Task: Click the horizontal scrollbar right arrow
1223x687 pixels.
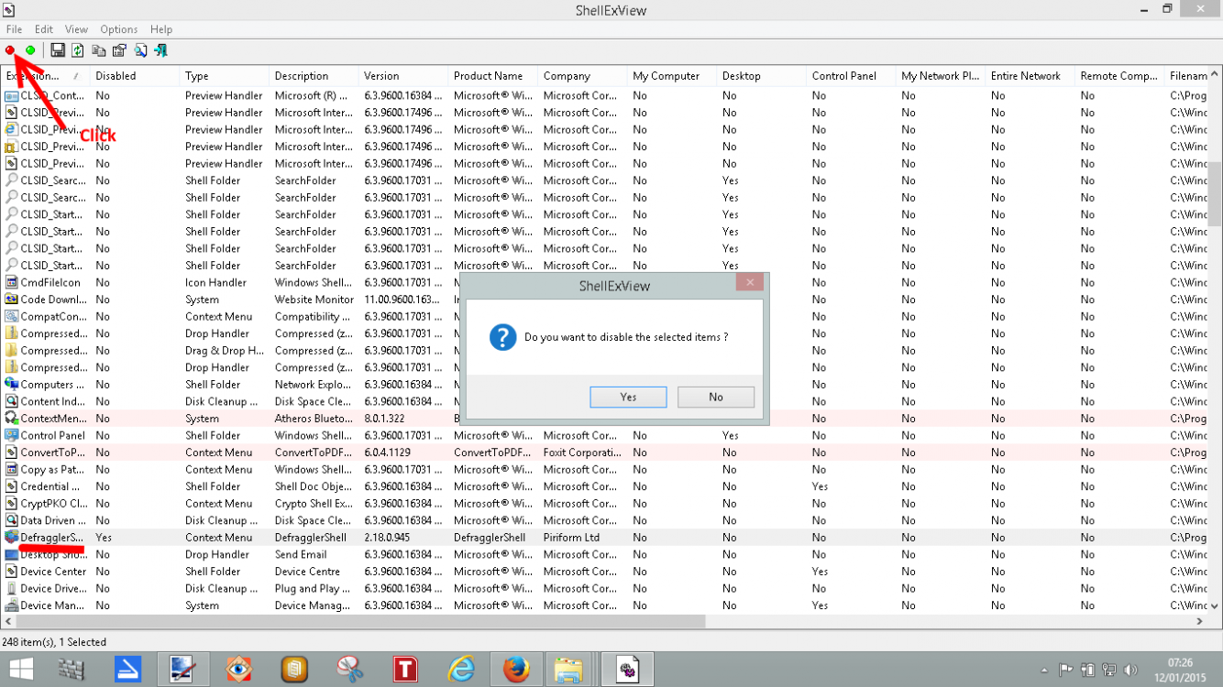Action: click(1200, 621)
